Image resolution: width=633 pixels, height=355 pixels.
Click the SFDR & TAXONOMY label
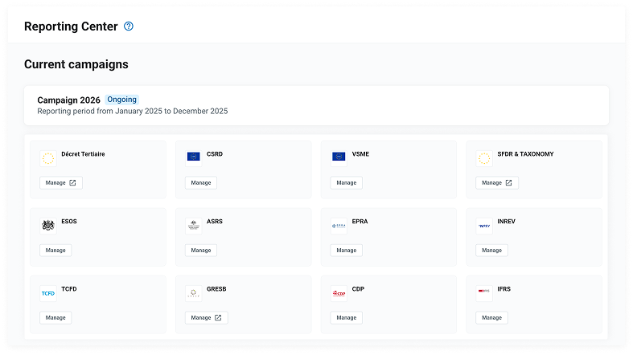pyautogui.click(x=525, y=154)
